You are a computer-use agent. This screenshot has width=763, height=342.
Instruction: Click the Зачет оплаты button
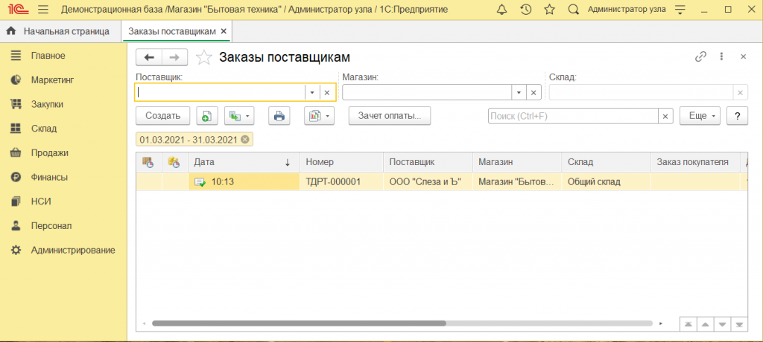point(390,116)
